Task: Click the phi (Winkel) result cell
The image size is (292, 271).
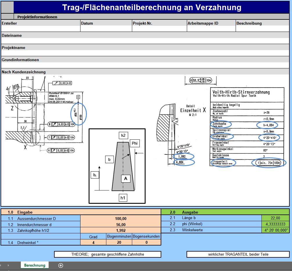Action: [x=275, y=224]
